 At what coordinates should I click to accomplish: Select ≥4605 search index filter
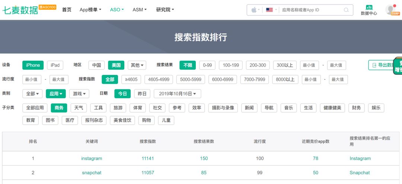(x=131, y=80)
